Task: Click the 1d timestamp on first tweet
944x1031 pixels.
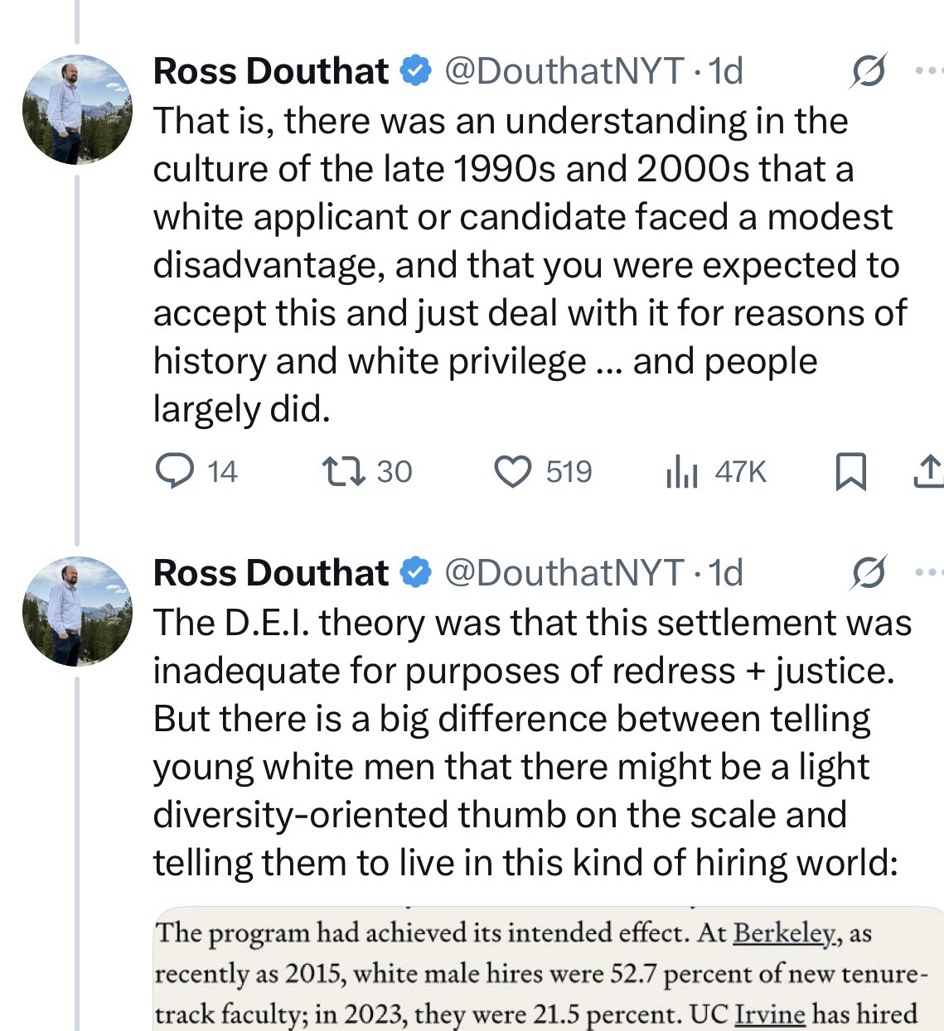Action: [727, 71]
